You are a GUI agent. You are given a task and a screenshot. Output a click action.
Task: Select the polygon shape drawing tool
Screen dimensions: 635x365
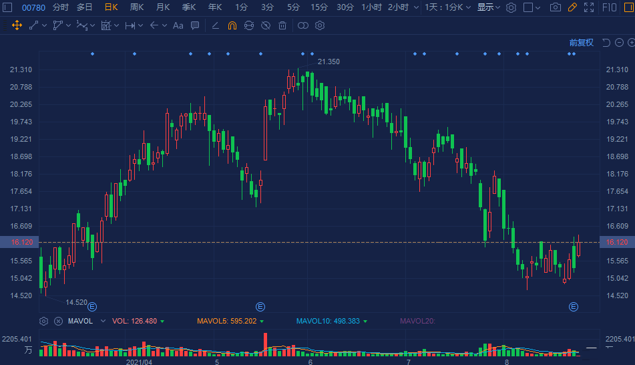[58, 25]
